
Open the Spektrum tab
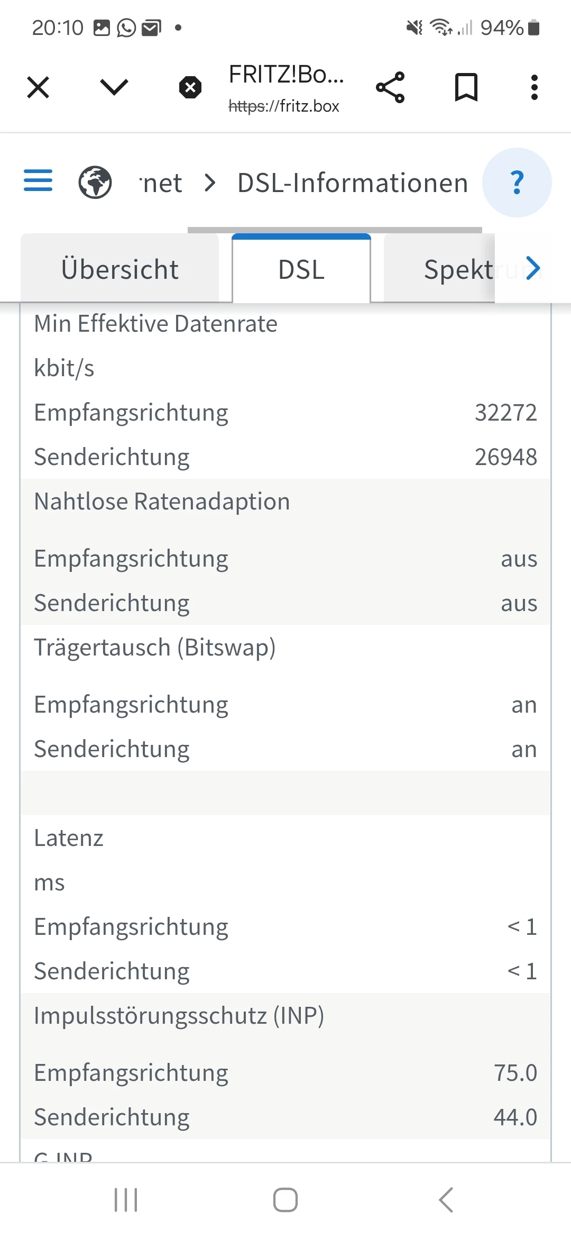tap(458, 269)
